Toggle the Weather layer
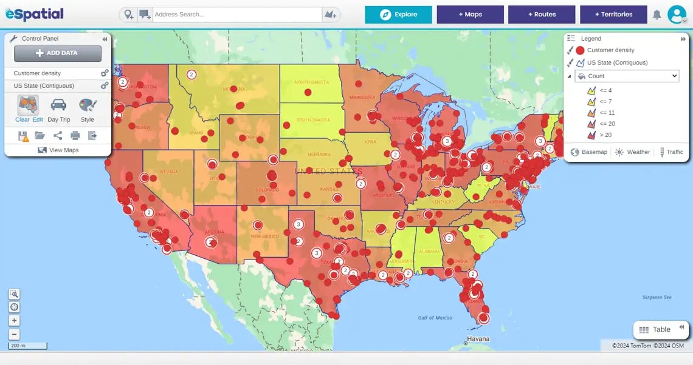 tap(632, 152)
